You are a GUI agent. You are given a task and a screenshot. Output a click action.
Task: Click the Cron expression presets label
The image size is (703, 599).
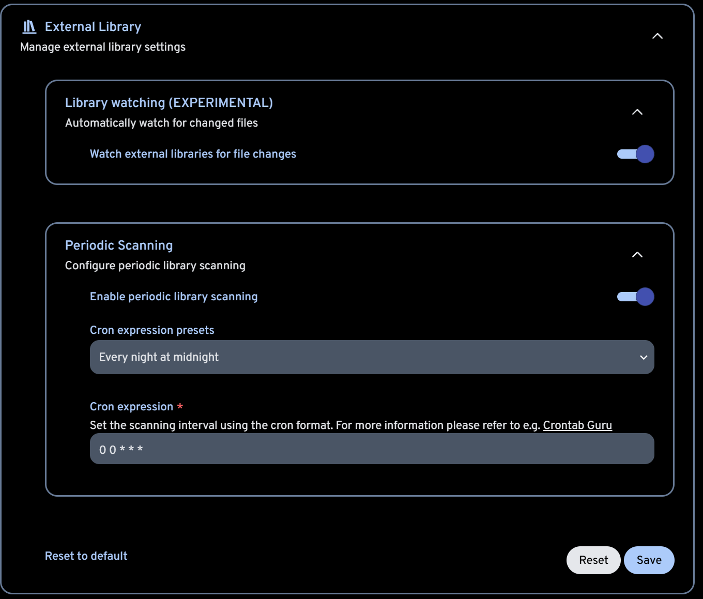152,330
